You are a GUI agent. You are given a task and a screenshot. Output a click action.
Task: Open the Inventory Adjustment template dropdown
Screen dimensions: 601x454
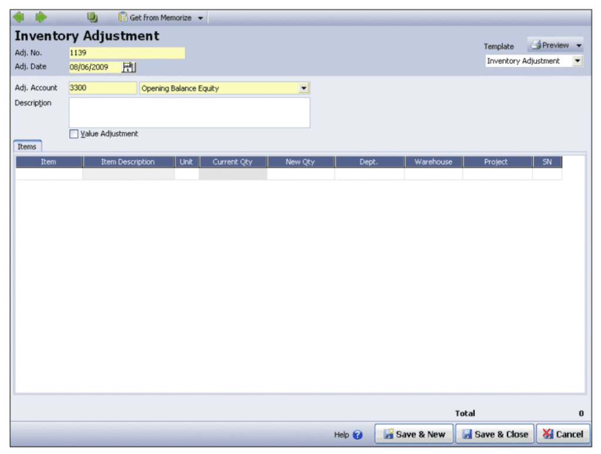coord(578,60)
